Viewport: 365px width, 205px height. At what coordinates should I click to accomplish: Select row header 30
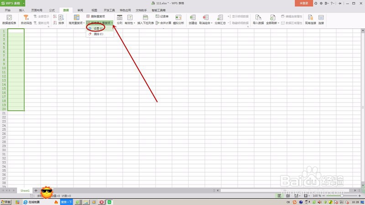coord(4,150)
